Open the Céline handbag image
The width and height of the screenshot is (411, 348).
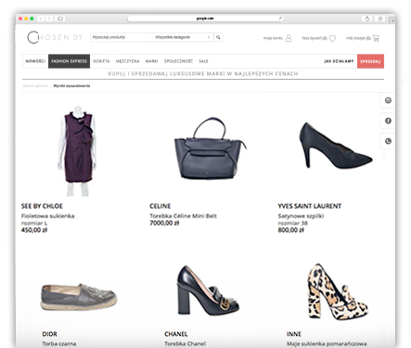pyautogui.click(x=211, y=148)
